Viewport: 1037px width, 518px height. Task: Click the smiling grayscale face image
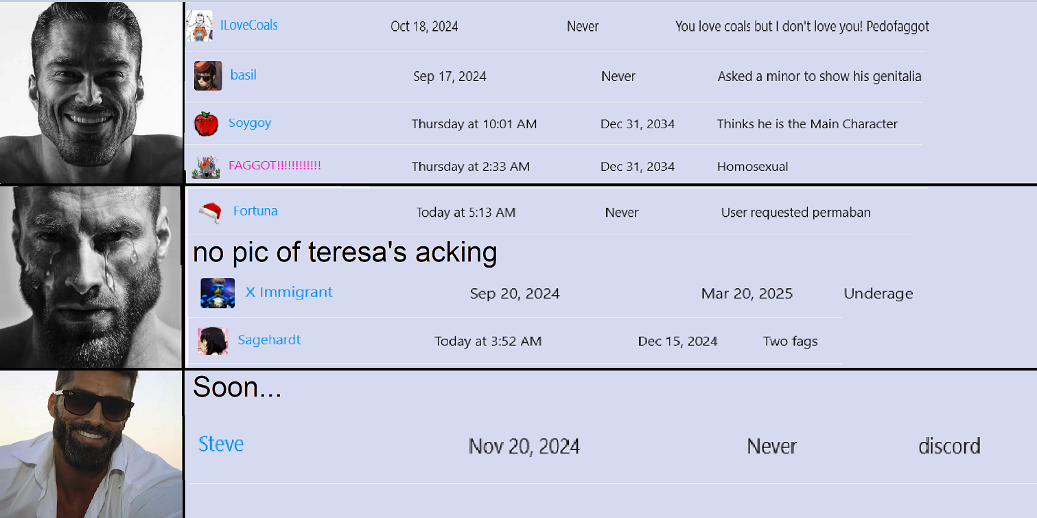91,93
